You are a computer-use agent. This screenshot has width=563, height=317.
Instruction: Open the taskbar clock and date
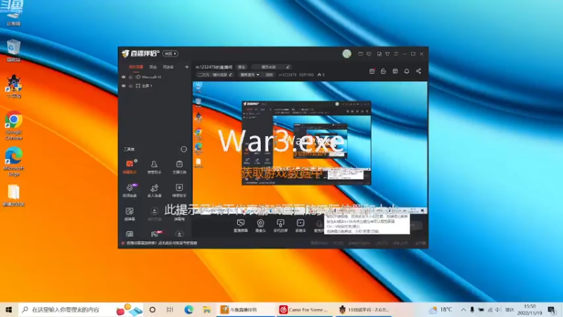(530, 309)
